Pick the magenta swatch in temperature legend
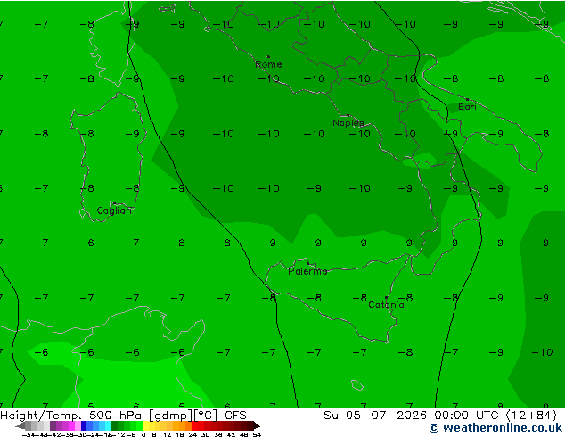The height and width of the screenshot is (437, 565). coord(71,425)
